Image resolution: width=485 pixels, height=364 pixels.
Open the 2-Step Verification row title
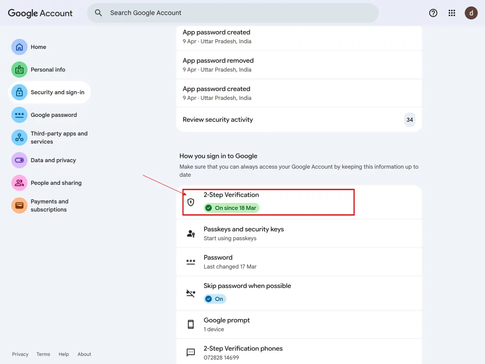pyautogui.click(x=231, y=195)
